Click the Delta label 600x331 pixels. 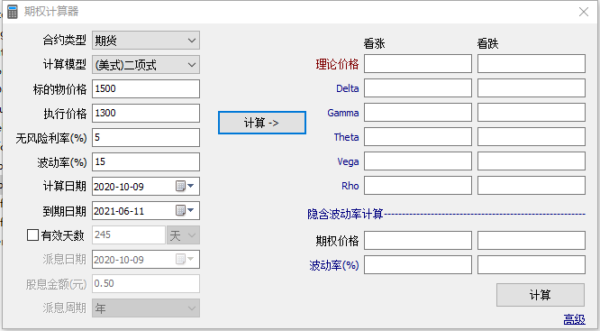pyautogui.click(x=348, y=88)
